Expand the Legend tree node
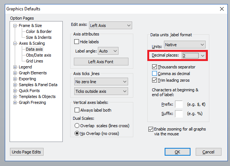This screenshot has height=166, width=230. [15, 67]
